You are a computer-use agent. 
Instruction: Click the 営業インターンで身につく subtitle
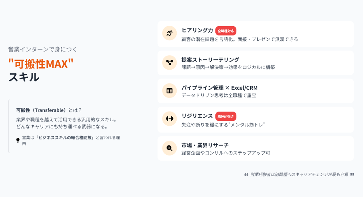click(x=43, y=49)
